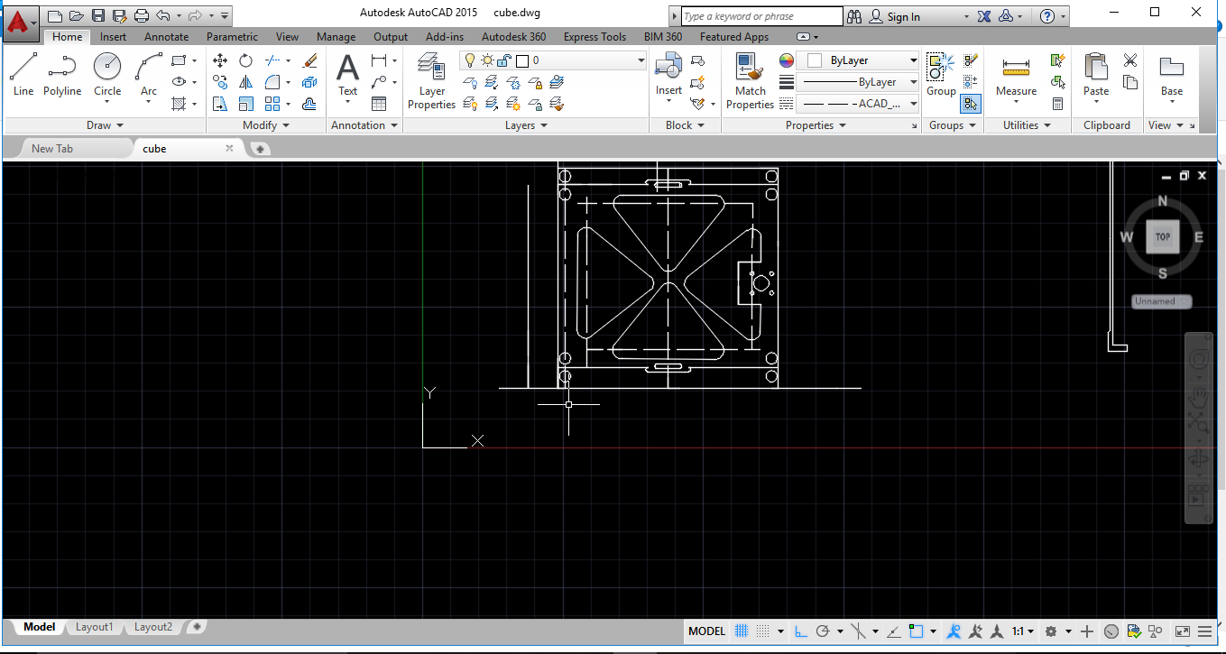The width and height of the screenshot is (1226, 654).
Task: Toggle ortho mode in status bar
Action: click(800, 631)
